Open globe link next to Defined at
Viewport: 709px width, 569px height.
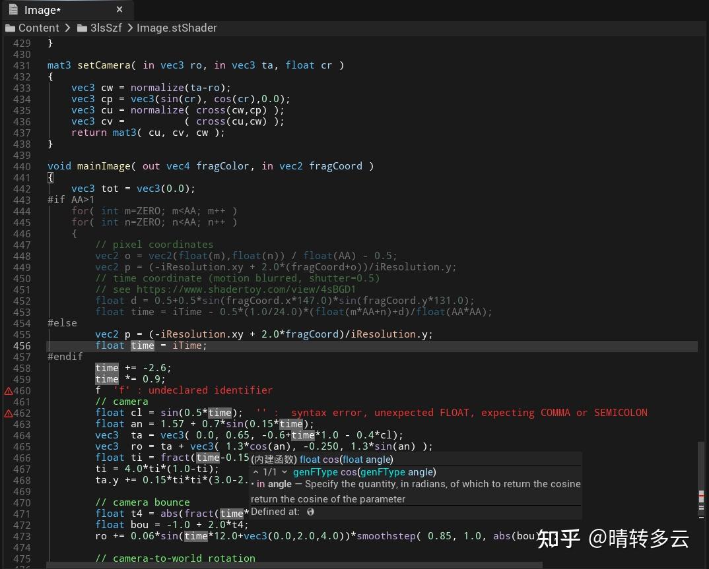tap(310, 512)
